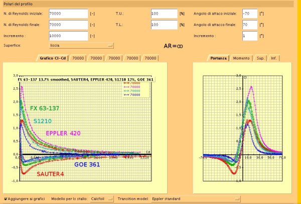Toggle the 'Aggiungere ai grafici' checkbox
Screen dimensions: 301x204
[6, 199]
